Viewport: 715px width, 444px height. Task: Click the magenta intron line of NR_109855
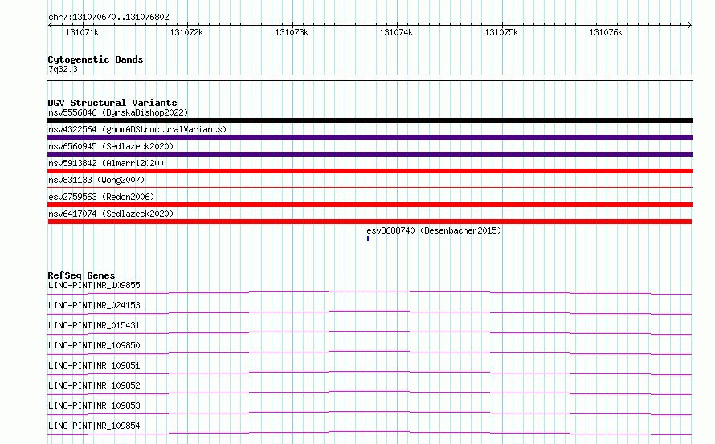coord(370,291)
